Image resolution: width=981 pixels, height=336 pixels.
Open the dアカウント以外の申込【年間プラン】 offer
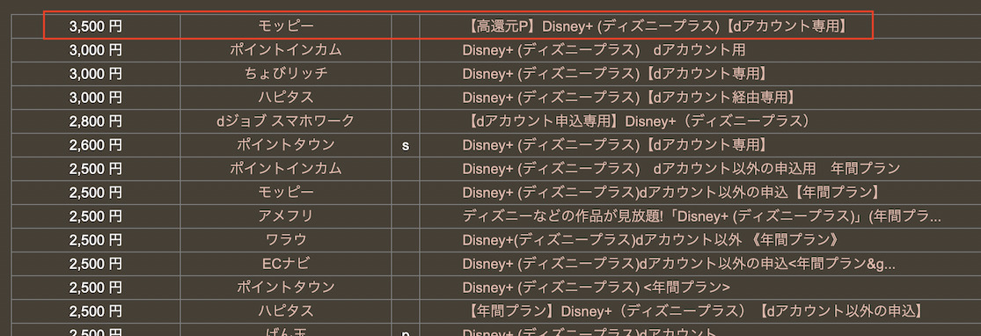673,193
